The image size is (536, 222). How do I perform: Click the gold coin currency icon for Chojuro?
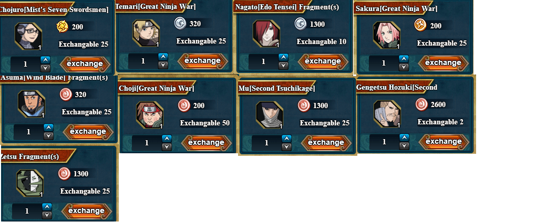point(62,27)
